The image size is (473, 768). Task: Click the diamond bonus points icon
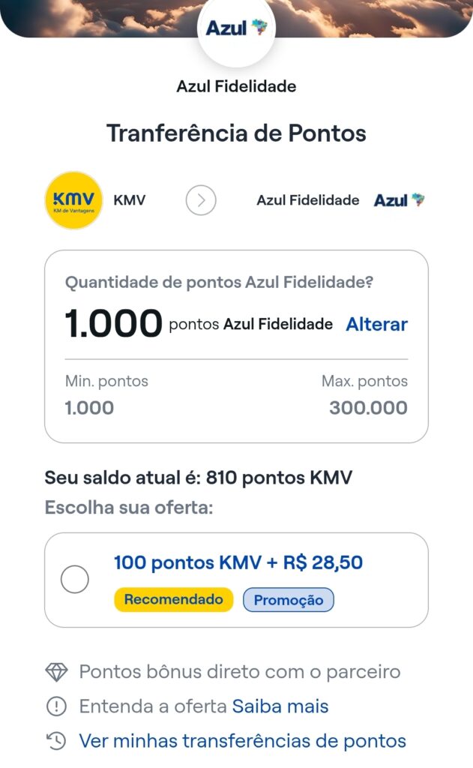(56, 672)
